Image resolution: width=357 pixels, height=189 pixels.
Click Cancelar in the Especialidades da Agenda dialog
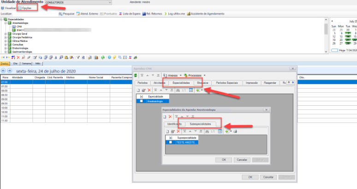coord(242,160)
